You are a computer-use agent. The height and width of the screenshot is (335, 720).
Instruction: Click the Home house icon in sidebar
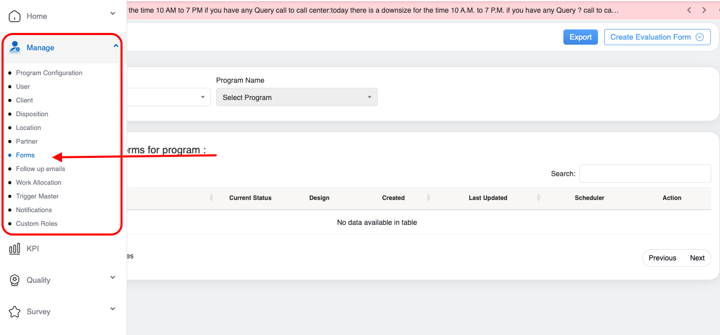pyautogui.click(x=15, y=16)
